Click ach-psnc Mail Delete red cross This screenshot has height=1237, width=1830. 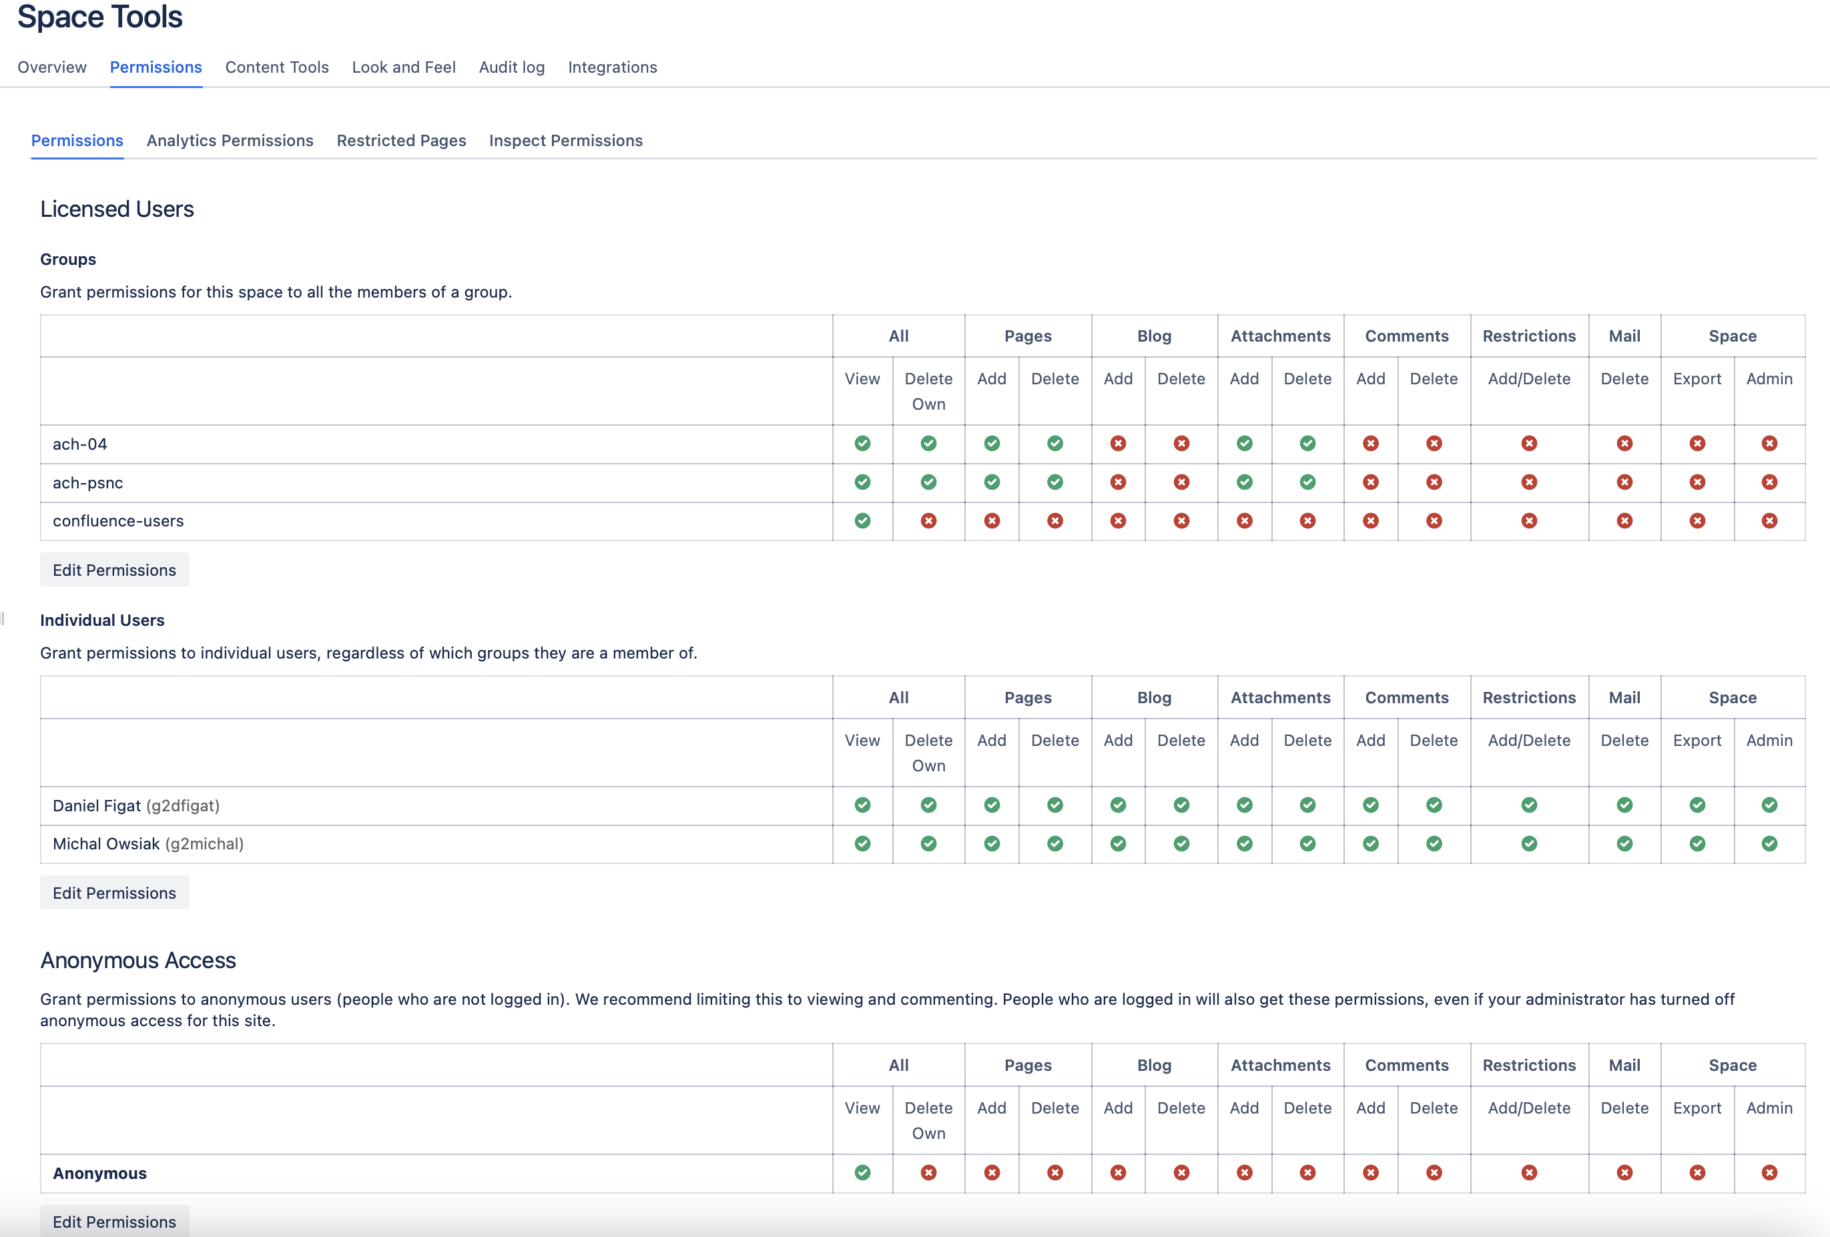[x=1624, y=482]
